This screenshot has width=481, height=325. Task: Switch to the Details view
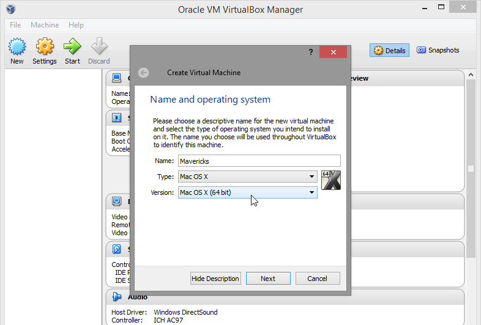(389, 50)
